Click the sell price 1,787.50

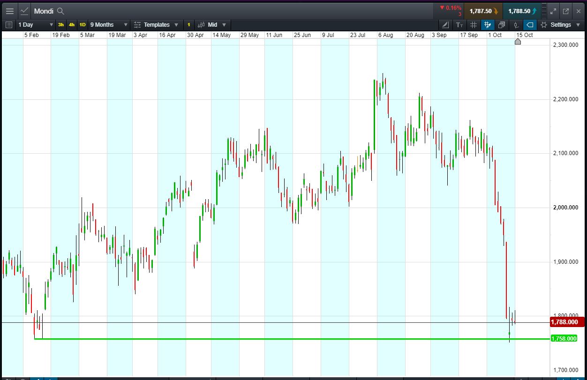pos(483,11)
